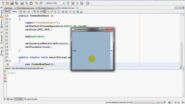Toggle the Source view button
Viewport: 185px width, 104px height.
tap(7, 12)
